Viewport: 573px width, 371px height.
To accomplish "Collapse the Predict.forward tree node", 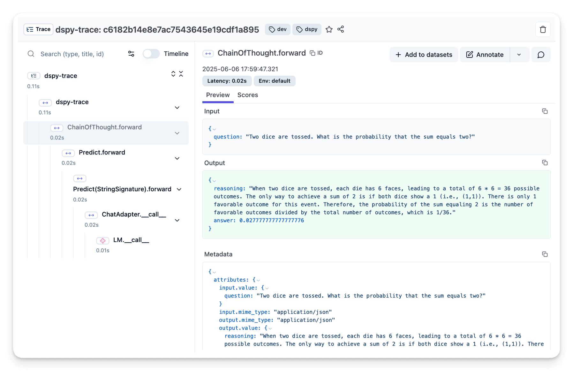I will 177,158.
